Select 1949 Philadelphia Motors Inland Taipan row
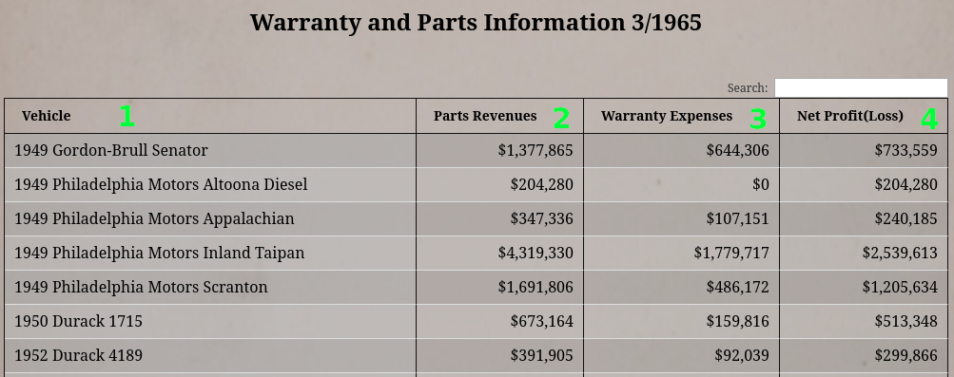This screenshot has width=954, height=377. point(476,254)
